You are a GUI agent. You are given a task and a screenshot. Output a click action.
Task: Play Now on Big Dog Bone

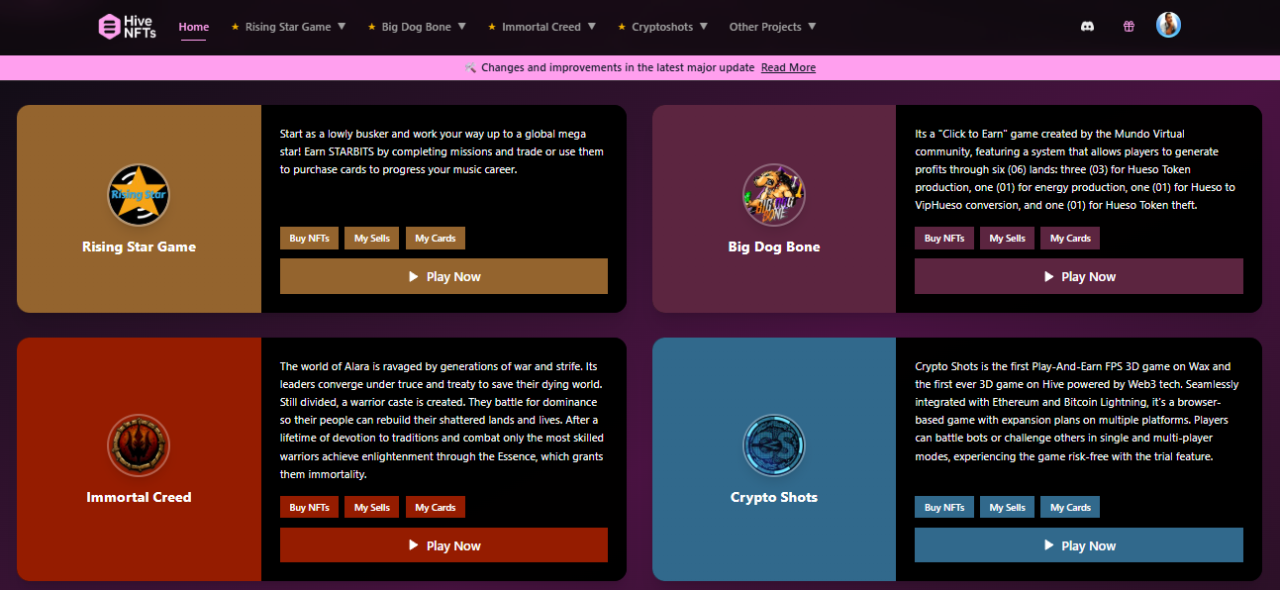point(1079,276)
